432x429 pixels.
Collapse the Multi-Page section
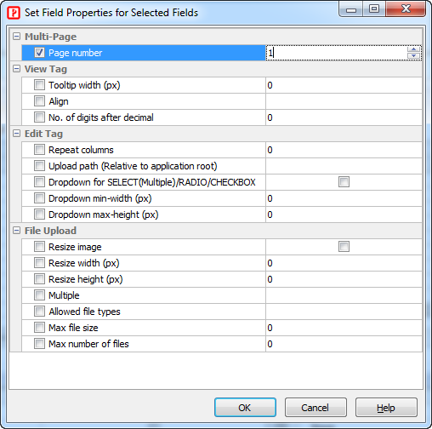17,37
